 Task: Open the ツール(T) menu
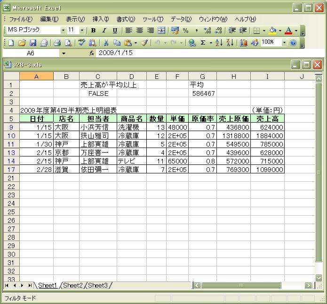pos(153,19)
